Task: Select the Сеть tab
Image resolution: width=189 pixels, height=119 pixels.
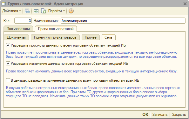Action: (x=109, y=37)
